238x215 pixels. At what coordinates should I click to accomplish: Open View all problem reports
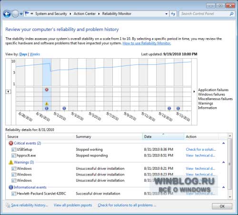pyautogui.click(x=73, y=205)
